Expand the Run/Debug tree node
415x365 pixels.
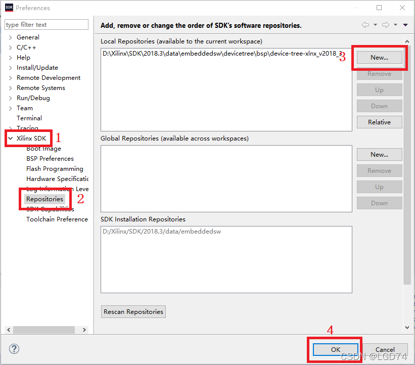10,98
